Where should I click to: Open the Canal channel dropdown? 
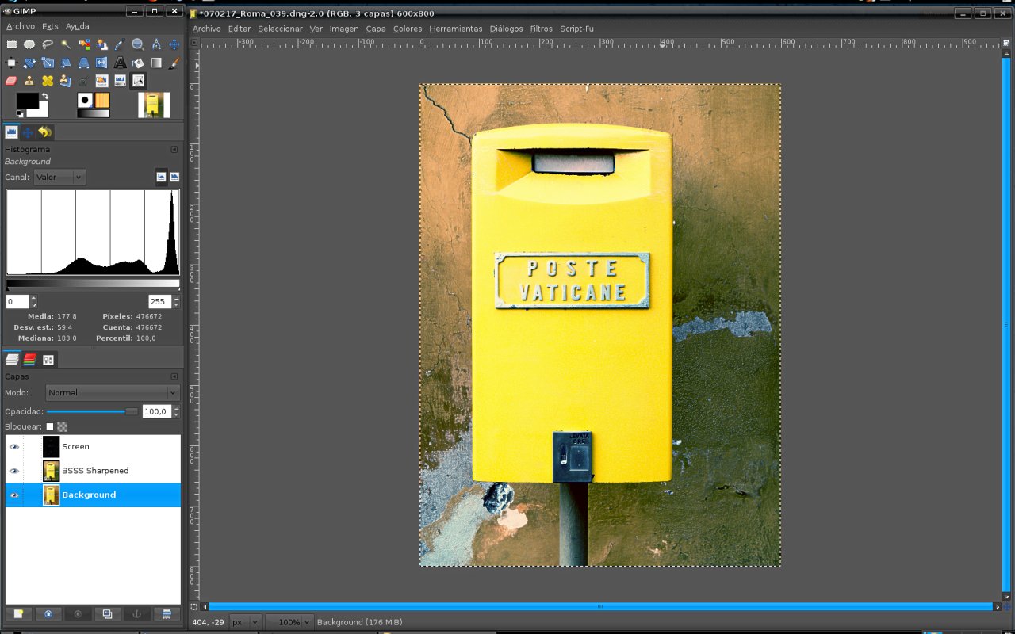click(x=59, y=178)
